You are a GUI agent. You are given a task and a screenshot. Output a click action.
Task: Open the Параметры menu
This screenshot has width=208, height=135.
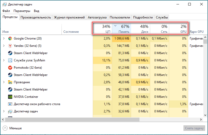point(22,11)
